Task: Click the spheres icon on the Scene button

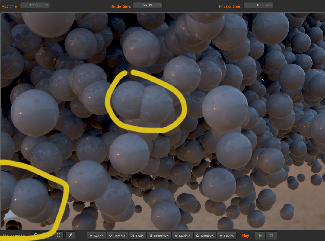Action: (91, 236)
